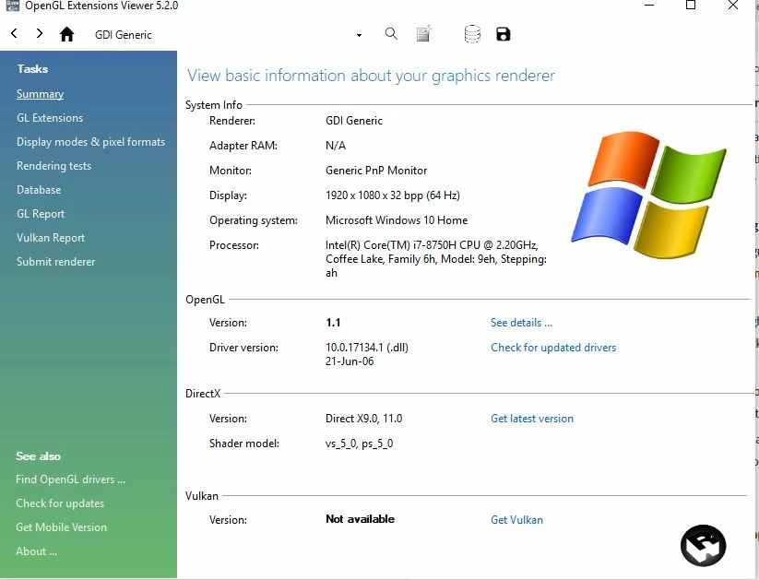
Task: Open the report document icon
Action: 423,34
